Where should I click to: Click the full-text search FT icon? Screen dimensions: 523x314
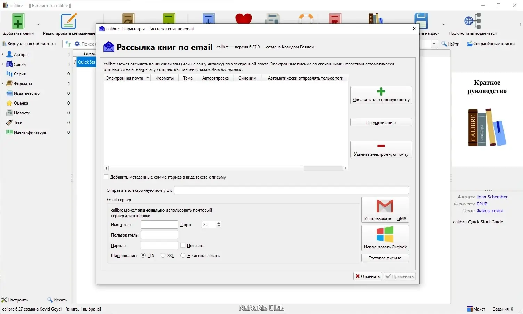(68, 44)
